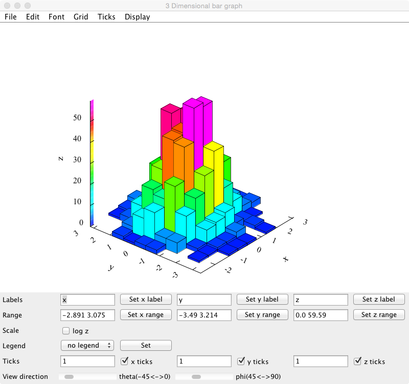Open the Font menu
Viewport: 409px width, 384px height.
tap(56, 17)
